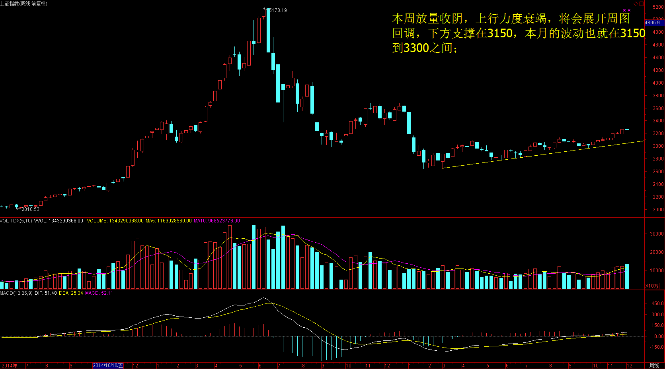Click the 4895.9 price tag on axis

653,23
